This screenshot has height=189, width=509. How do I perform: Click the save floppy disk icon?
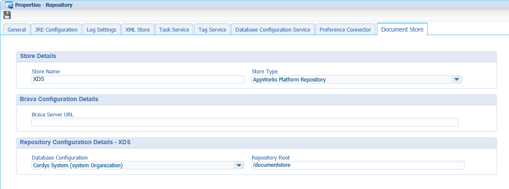click(x=7, y=15)
